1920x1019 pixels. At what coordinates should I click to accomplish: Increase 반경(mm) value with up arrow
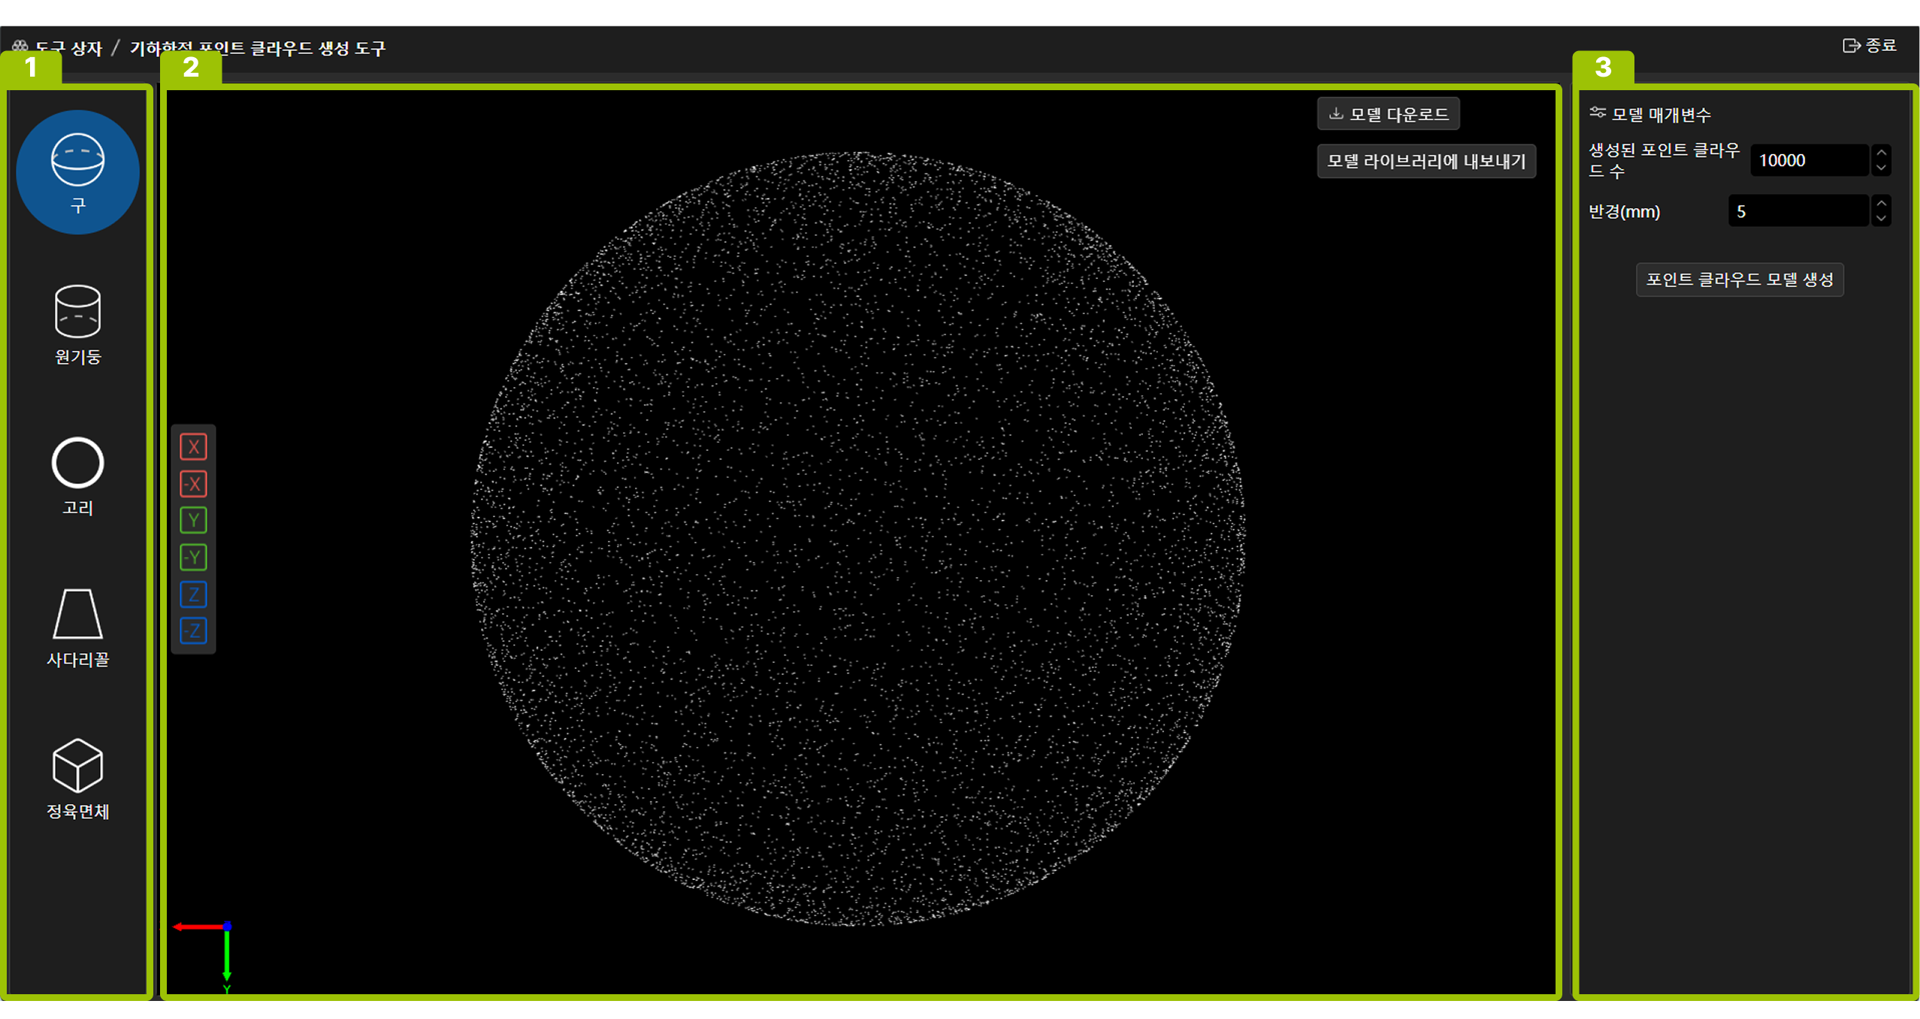1881,204
